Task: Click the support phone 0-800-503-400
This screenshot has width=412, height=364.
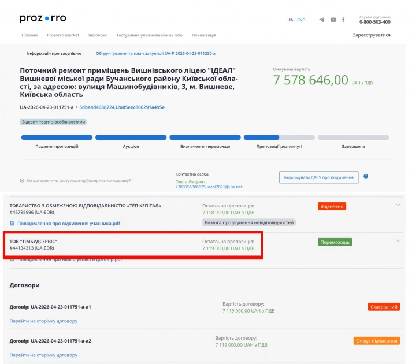Action: (375, 22)
